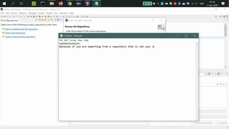The width and height of the screenshot is (229, 129).
Task: Click the Eclipse editor scrollbar up arrow
Action: [x=225, y=24]
